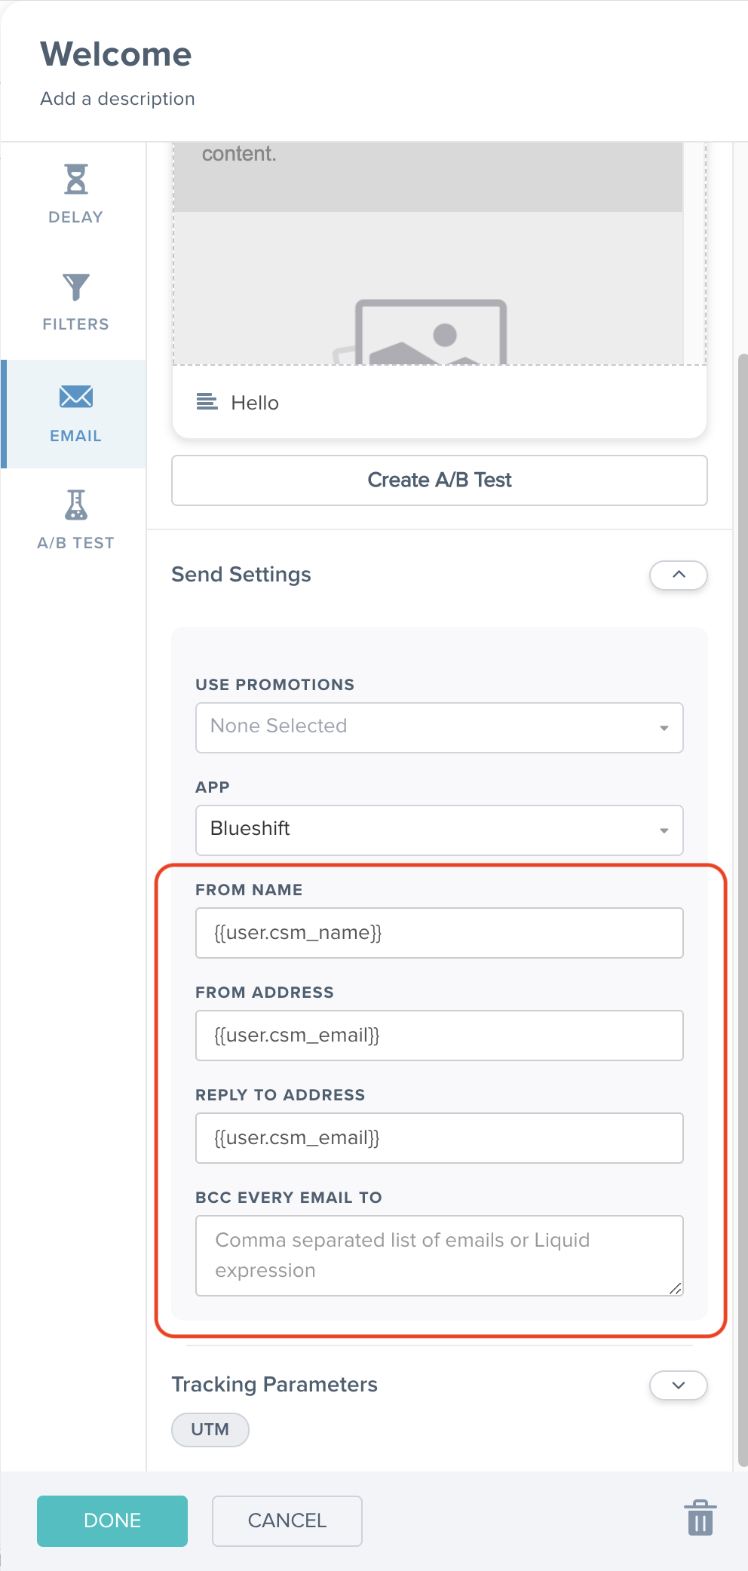
Task: Expand the Tracking Parameters section
Action: (x=677, y=1385)
